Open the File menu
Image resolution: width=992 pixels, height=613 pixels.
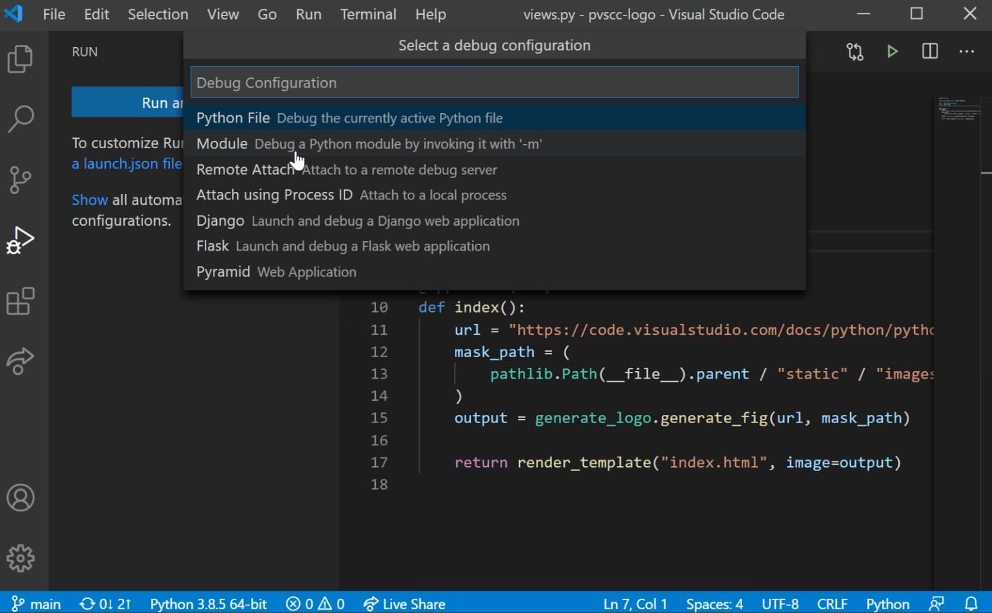point(54,14)
